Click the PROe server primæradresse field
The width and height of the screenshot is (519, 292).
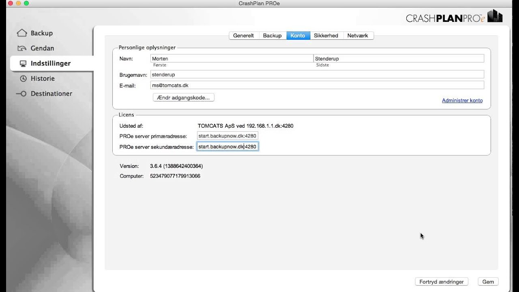(227, 136)
